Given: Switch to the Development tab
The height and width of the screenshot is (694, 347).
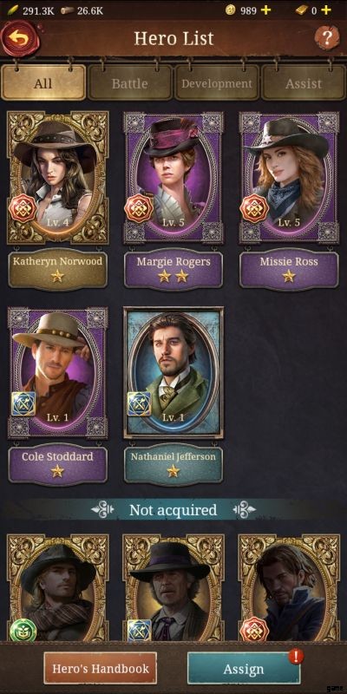Looking at the screenshot, I should coord(217,83).
